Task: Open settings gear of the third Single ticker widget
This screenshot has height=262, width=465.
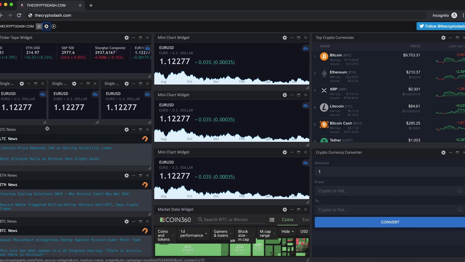Action: click(127, 84)
